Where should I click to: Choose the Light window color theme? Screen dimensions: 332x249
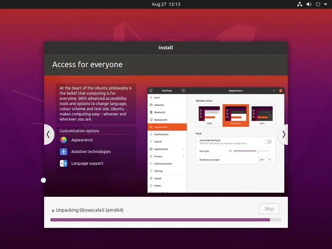click(x=209, y=116)
